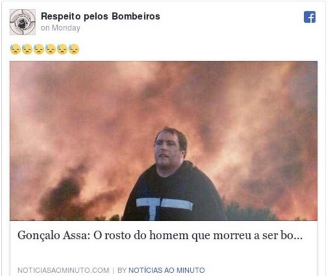Viewport: 328px width, 276px height.
Task: Click the last crying emoji in the row
Action: 74,49
